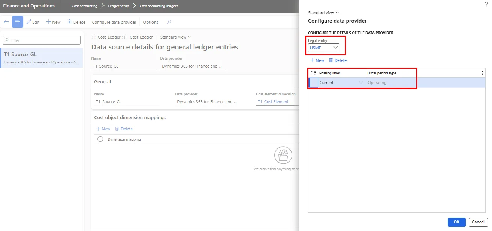Screen dimensions: 492x231
Task: Open the Ledger setup breadcrumb
Action: 118,6
